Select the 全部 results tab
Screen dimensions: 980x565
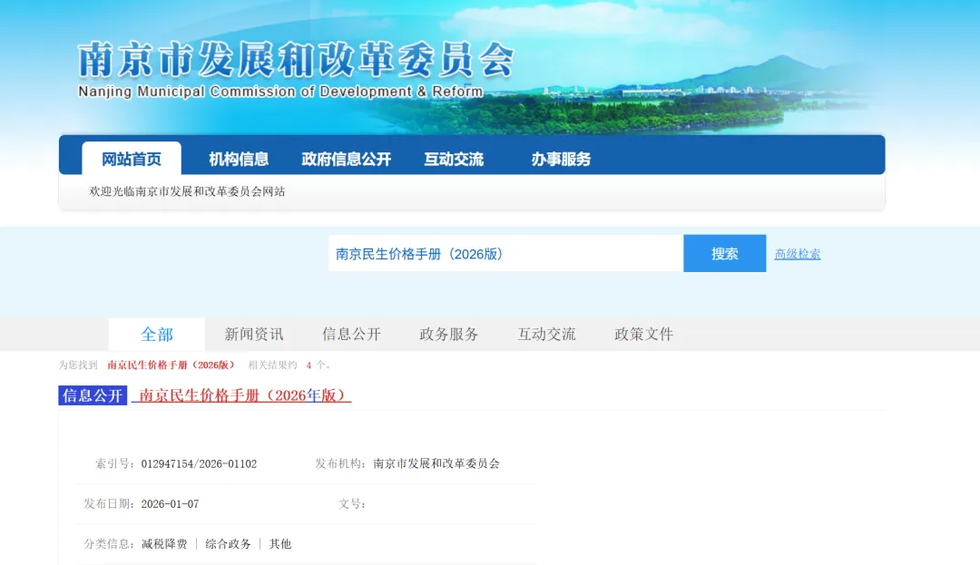156,334
